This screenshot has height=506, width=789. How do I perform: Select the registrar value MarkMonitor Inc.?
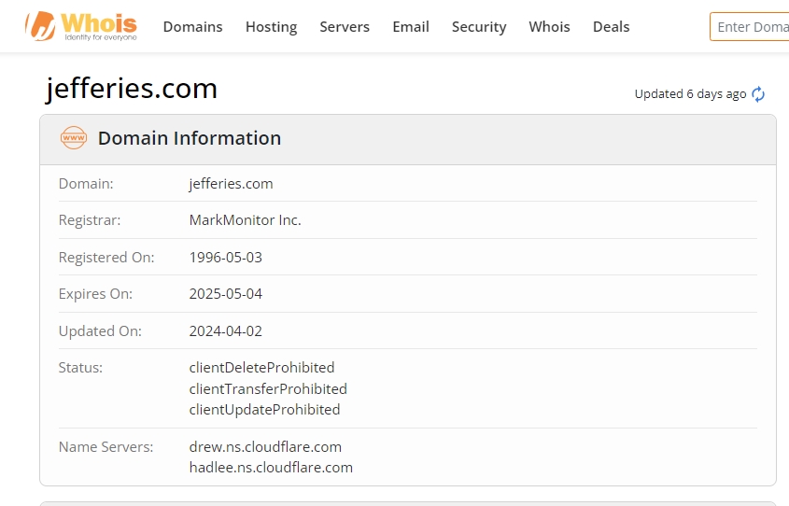click(245, 220)
